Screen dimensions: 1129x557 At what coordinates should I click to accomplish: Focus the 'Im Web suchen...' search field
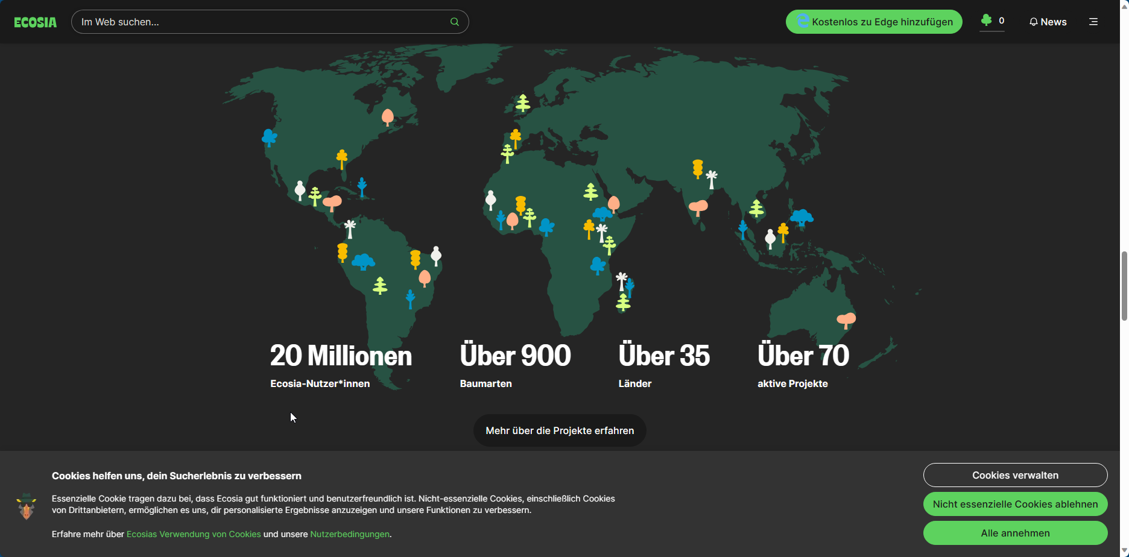(259, 22)
